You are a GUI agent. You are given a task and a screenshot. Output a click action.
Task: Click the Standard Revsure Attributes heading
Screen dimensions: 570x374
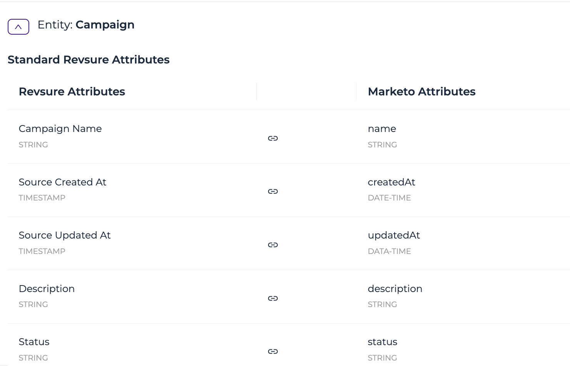pos(88,60)
